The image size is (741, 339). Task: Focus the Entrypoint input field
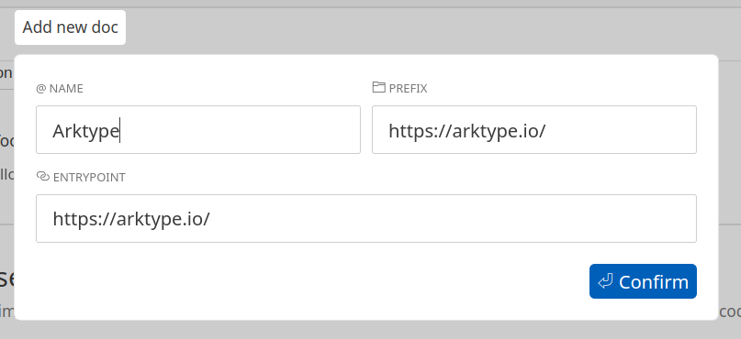(x=366, y=218)
